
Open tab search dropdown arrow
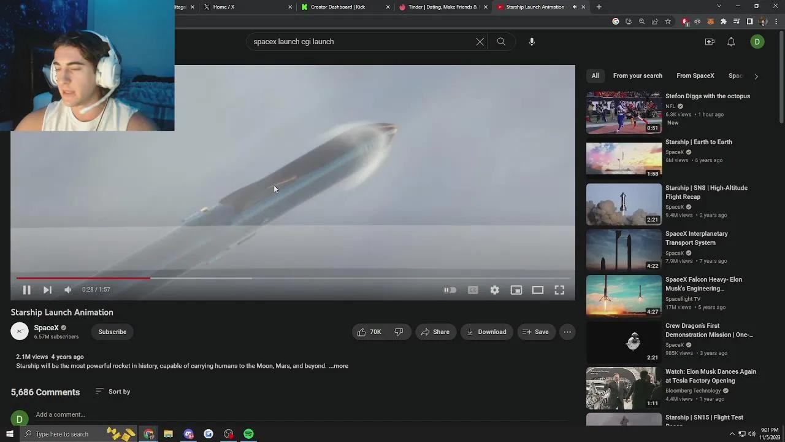[x=719, y=6]
